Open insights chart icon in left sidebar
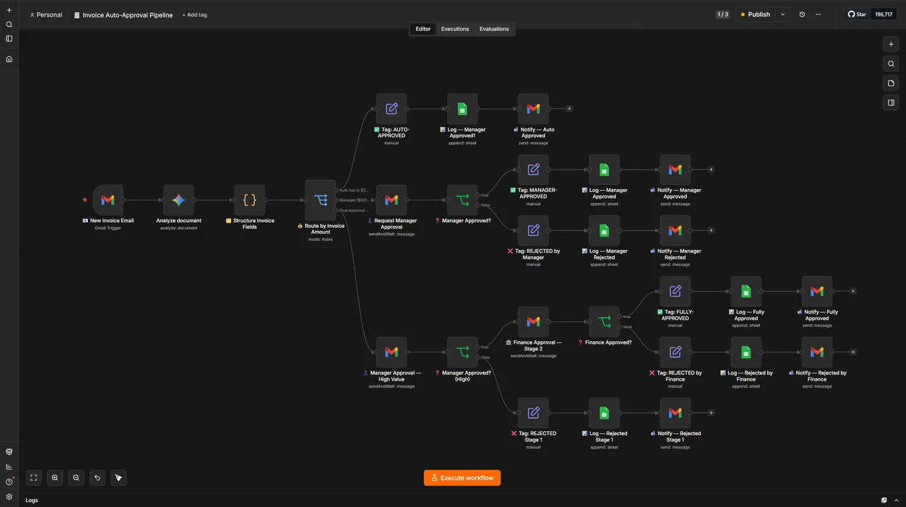906x507 pixels. coord(9,466)
